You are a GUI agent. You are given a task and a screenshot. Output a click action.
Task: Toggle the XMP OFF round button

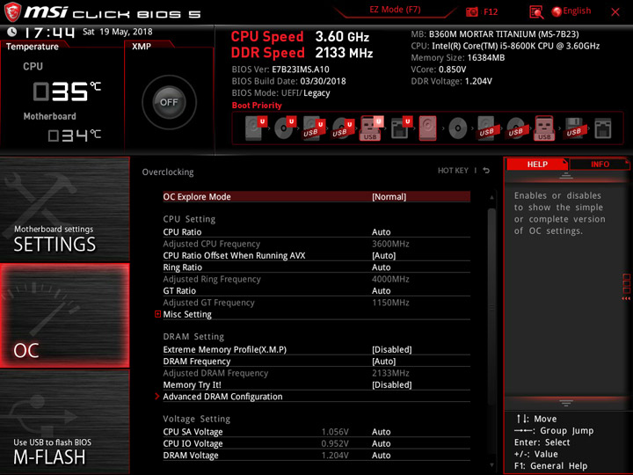pyautogui.click(x=169, y=102)
